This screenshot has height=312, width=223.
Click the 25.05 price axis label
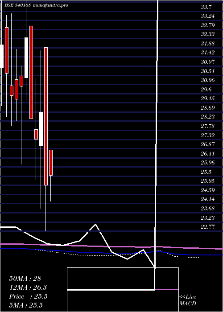click(208, 181)
